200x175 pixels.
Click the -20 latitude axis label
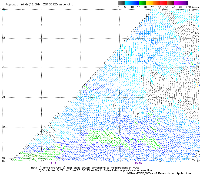(2, 9)
